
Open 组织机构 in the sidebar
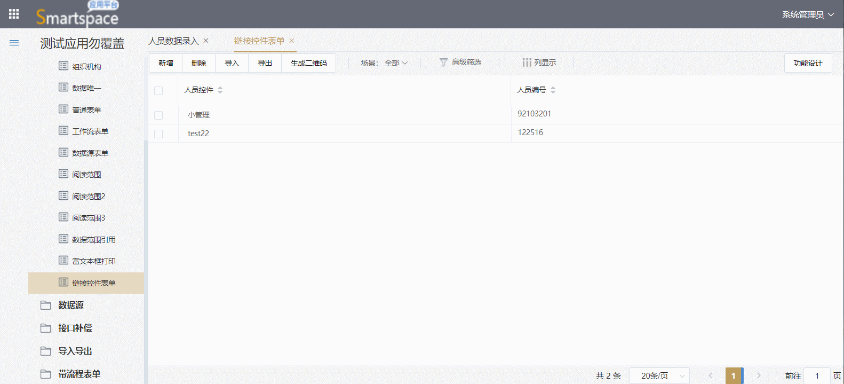pyautogui.click(x=86, y=67)
